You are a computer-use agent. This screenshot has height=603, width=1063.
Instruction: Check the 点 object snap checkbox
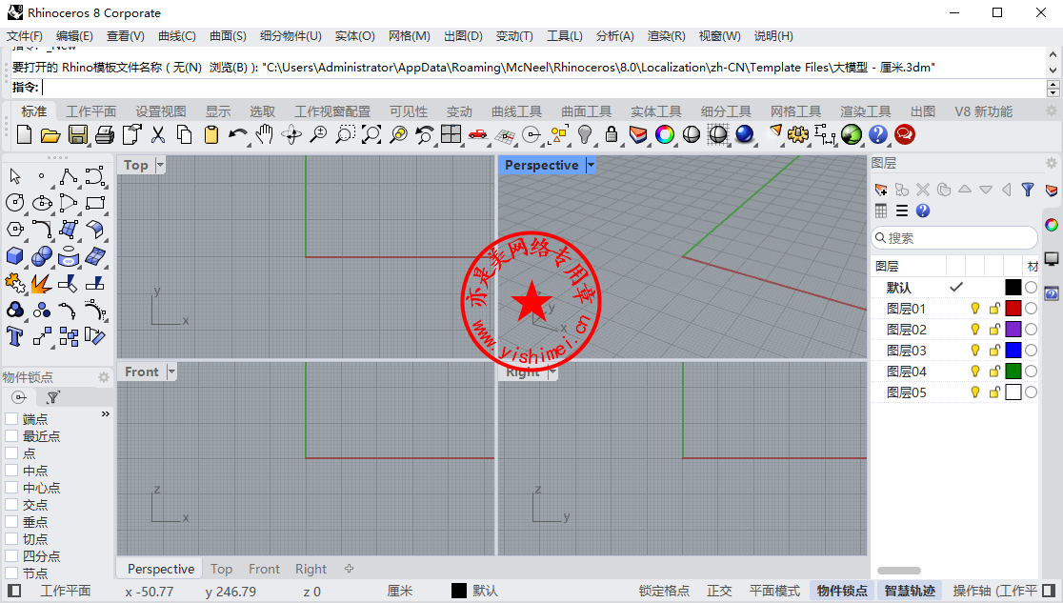point(11,453)
